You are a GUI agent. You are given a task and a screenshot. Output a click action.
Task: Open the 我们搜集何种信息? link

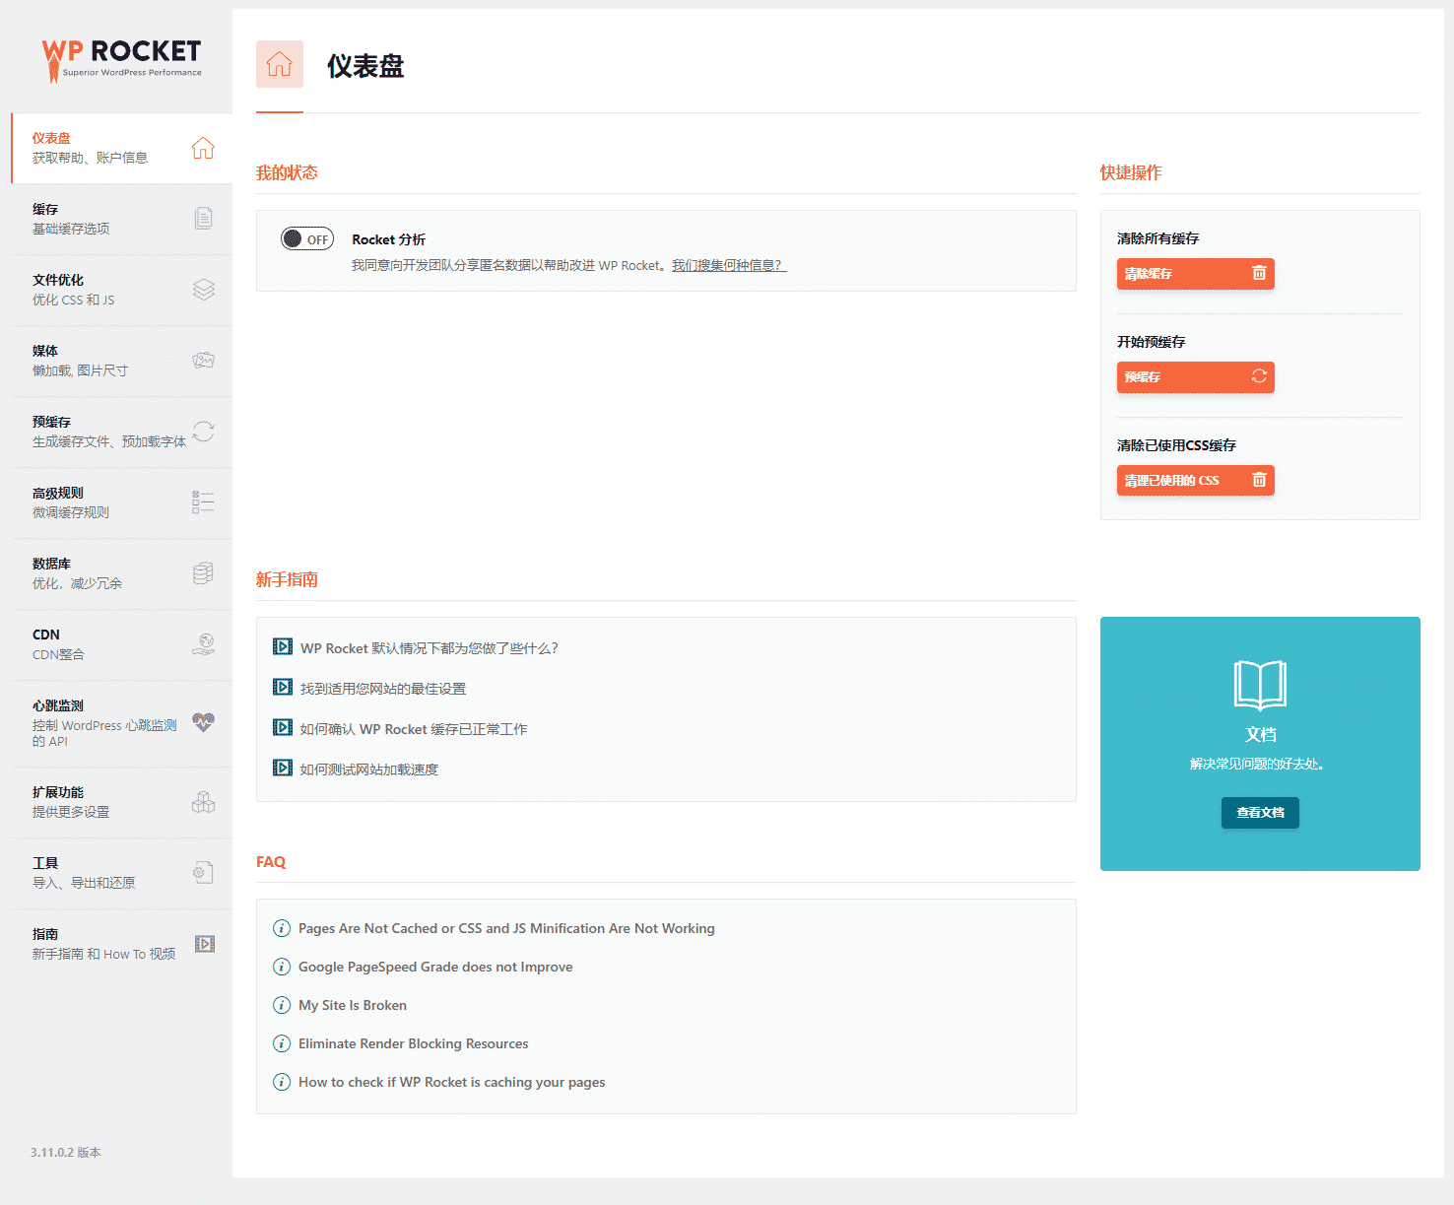(729, 265)
